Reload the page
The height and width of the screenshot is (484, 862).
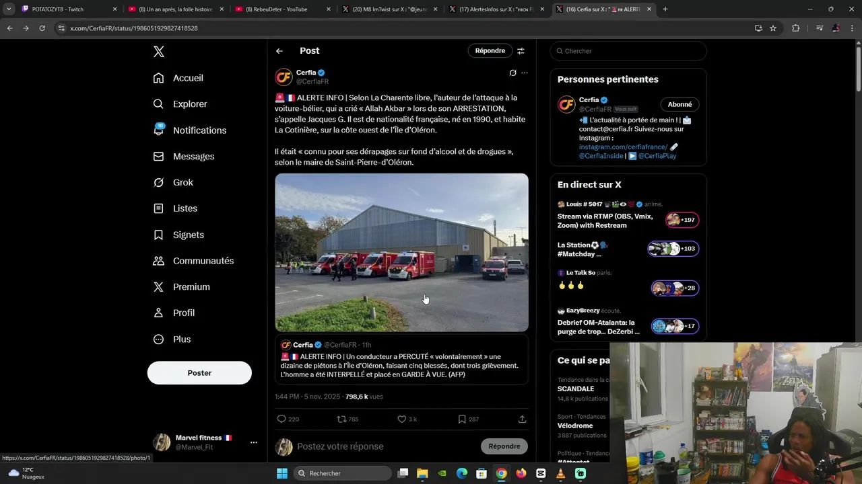click(x=42, y=28)
